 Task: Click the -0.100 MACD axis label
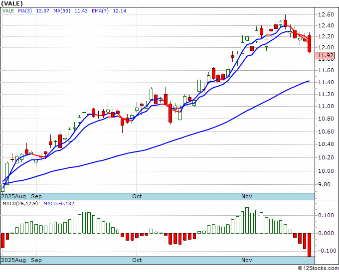327,251
